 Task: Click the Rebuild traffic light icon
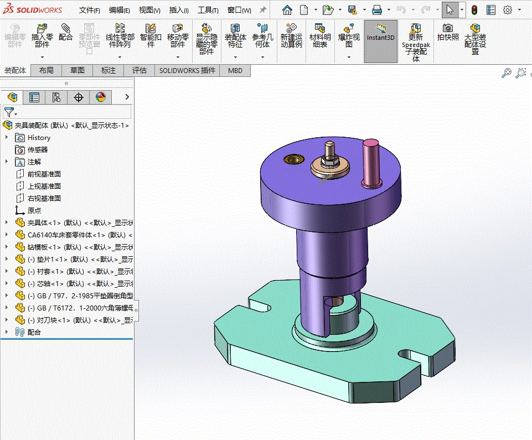(x=474, y=10)
